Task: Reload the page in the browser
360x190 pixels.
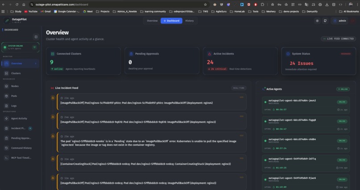Action: tap(17, 4)
